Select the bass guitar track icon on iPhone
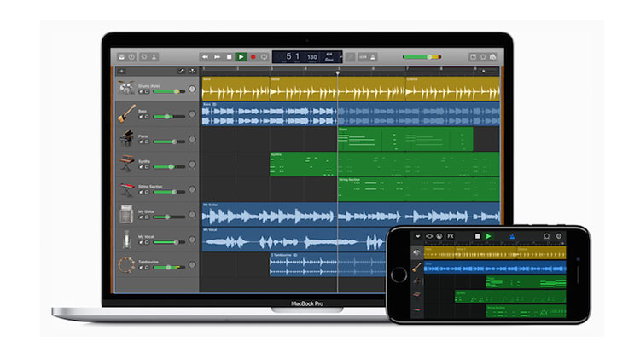The image size is (640, 341). pyautogui.click(x=416, y=268)
